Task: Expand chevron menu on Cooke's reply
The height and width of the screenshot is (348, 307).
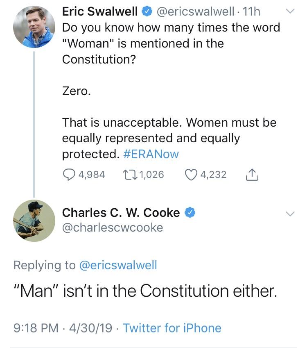Action: tap(290, 214)
